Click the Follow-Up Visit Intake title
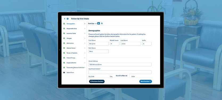 coord(80,19)
